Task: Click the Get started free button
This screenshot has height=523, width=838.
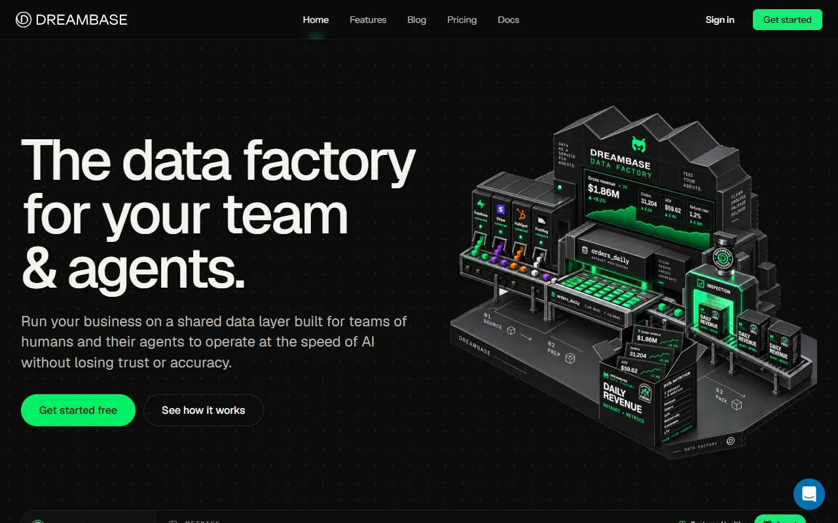Action: 78,410
